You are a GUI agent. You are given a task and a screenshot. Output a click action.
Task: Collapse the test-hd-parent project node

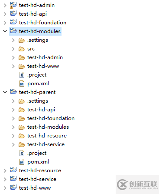pyautogui.click(x=5, y=92)
